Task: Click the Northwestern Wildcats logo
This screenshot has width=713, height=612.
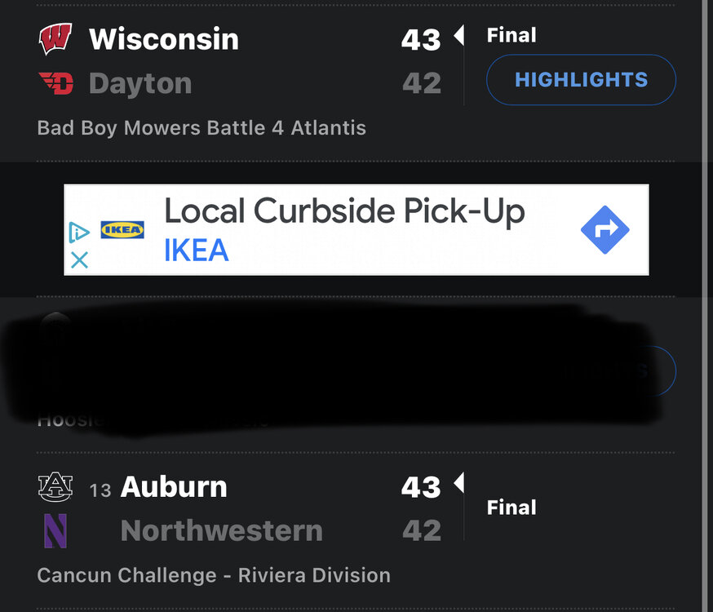Action: pyautogui.click(x=55, y=531)
